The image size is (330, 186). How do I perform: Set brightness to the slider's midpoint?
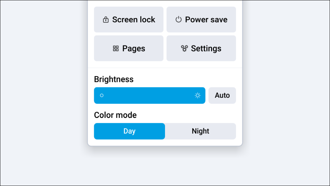(x=150, y=95)
